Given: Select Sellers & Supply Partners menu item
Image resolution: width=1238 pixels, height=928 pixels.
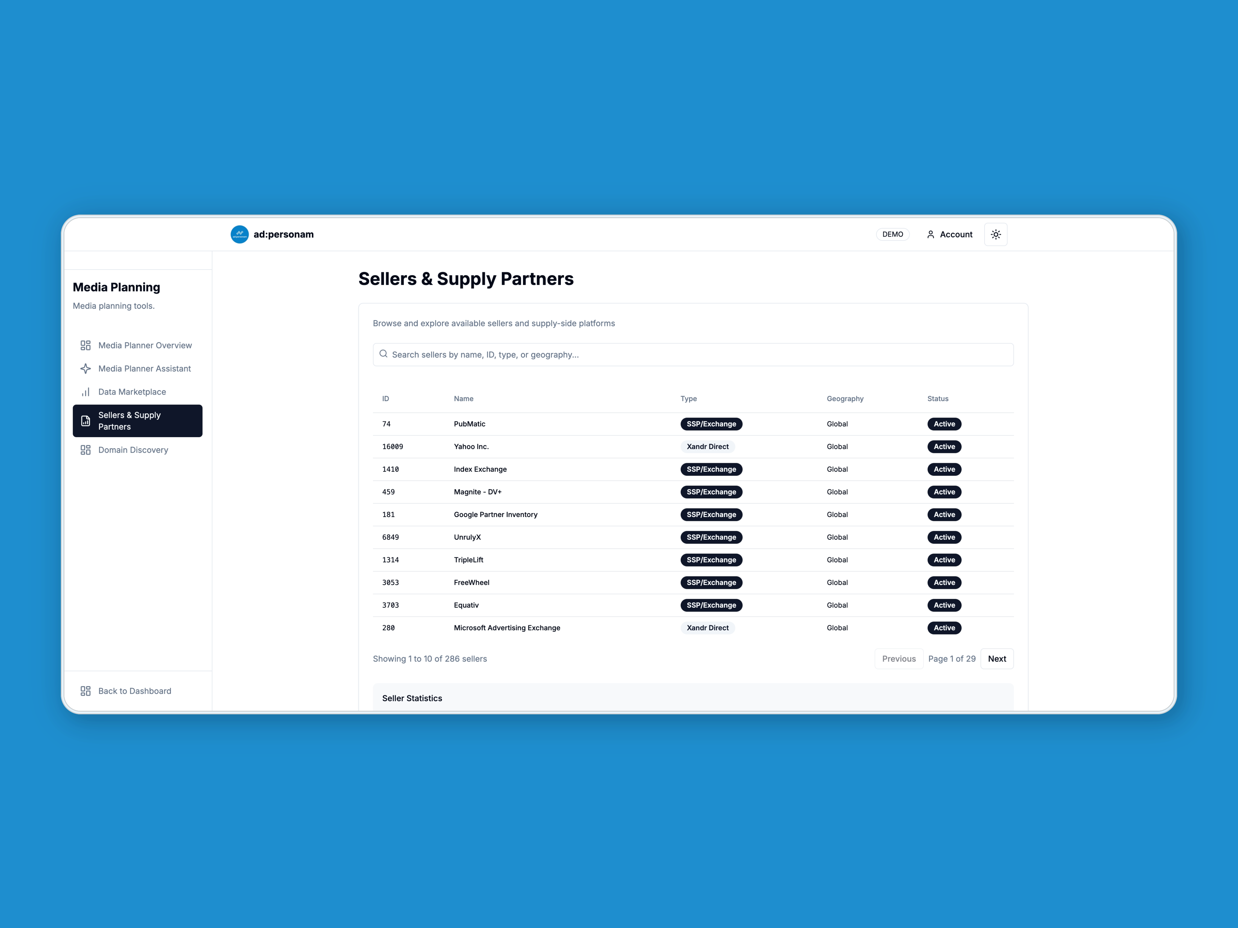Looking at the screenshot, I should (138, 421).
